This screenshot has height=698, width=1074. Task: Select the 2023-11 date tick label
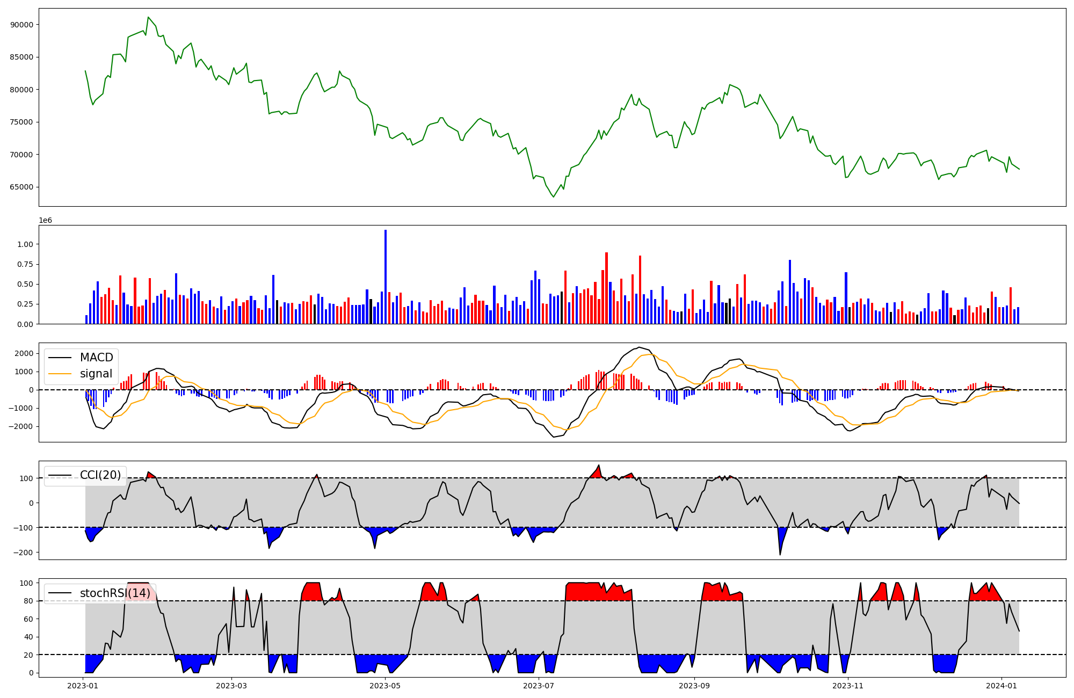(848, 686)
